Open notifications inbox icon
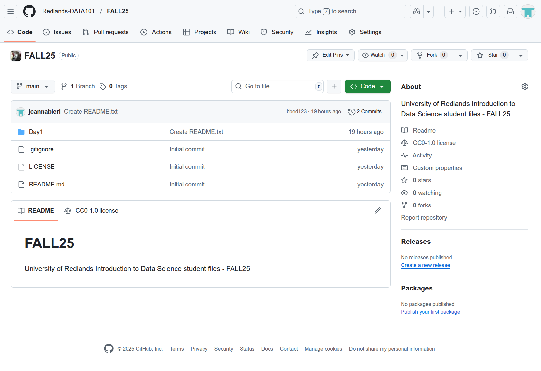Viewport: 541px width, 371px height. pos(510,12)
